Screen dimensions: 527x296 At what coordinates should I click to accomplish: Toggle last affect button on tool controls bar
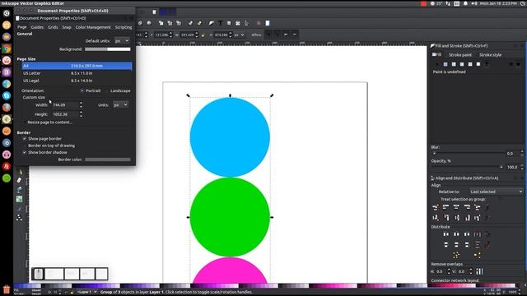[295, 35]
